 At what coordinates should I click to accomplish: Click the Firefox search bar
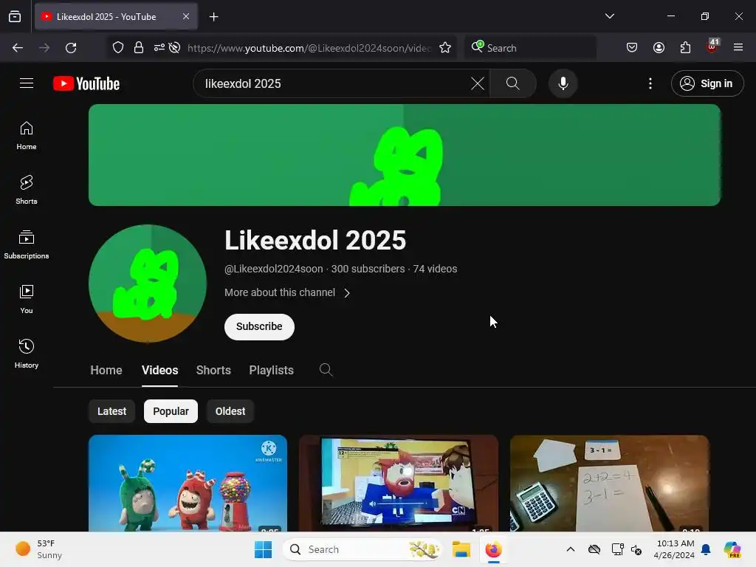(x=530, y=48)
